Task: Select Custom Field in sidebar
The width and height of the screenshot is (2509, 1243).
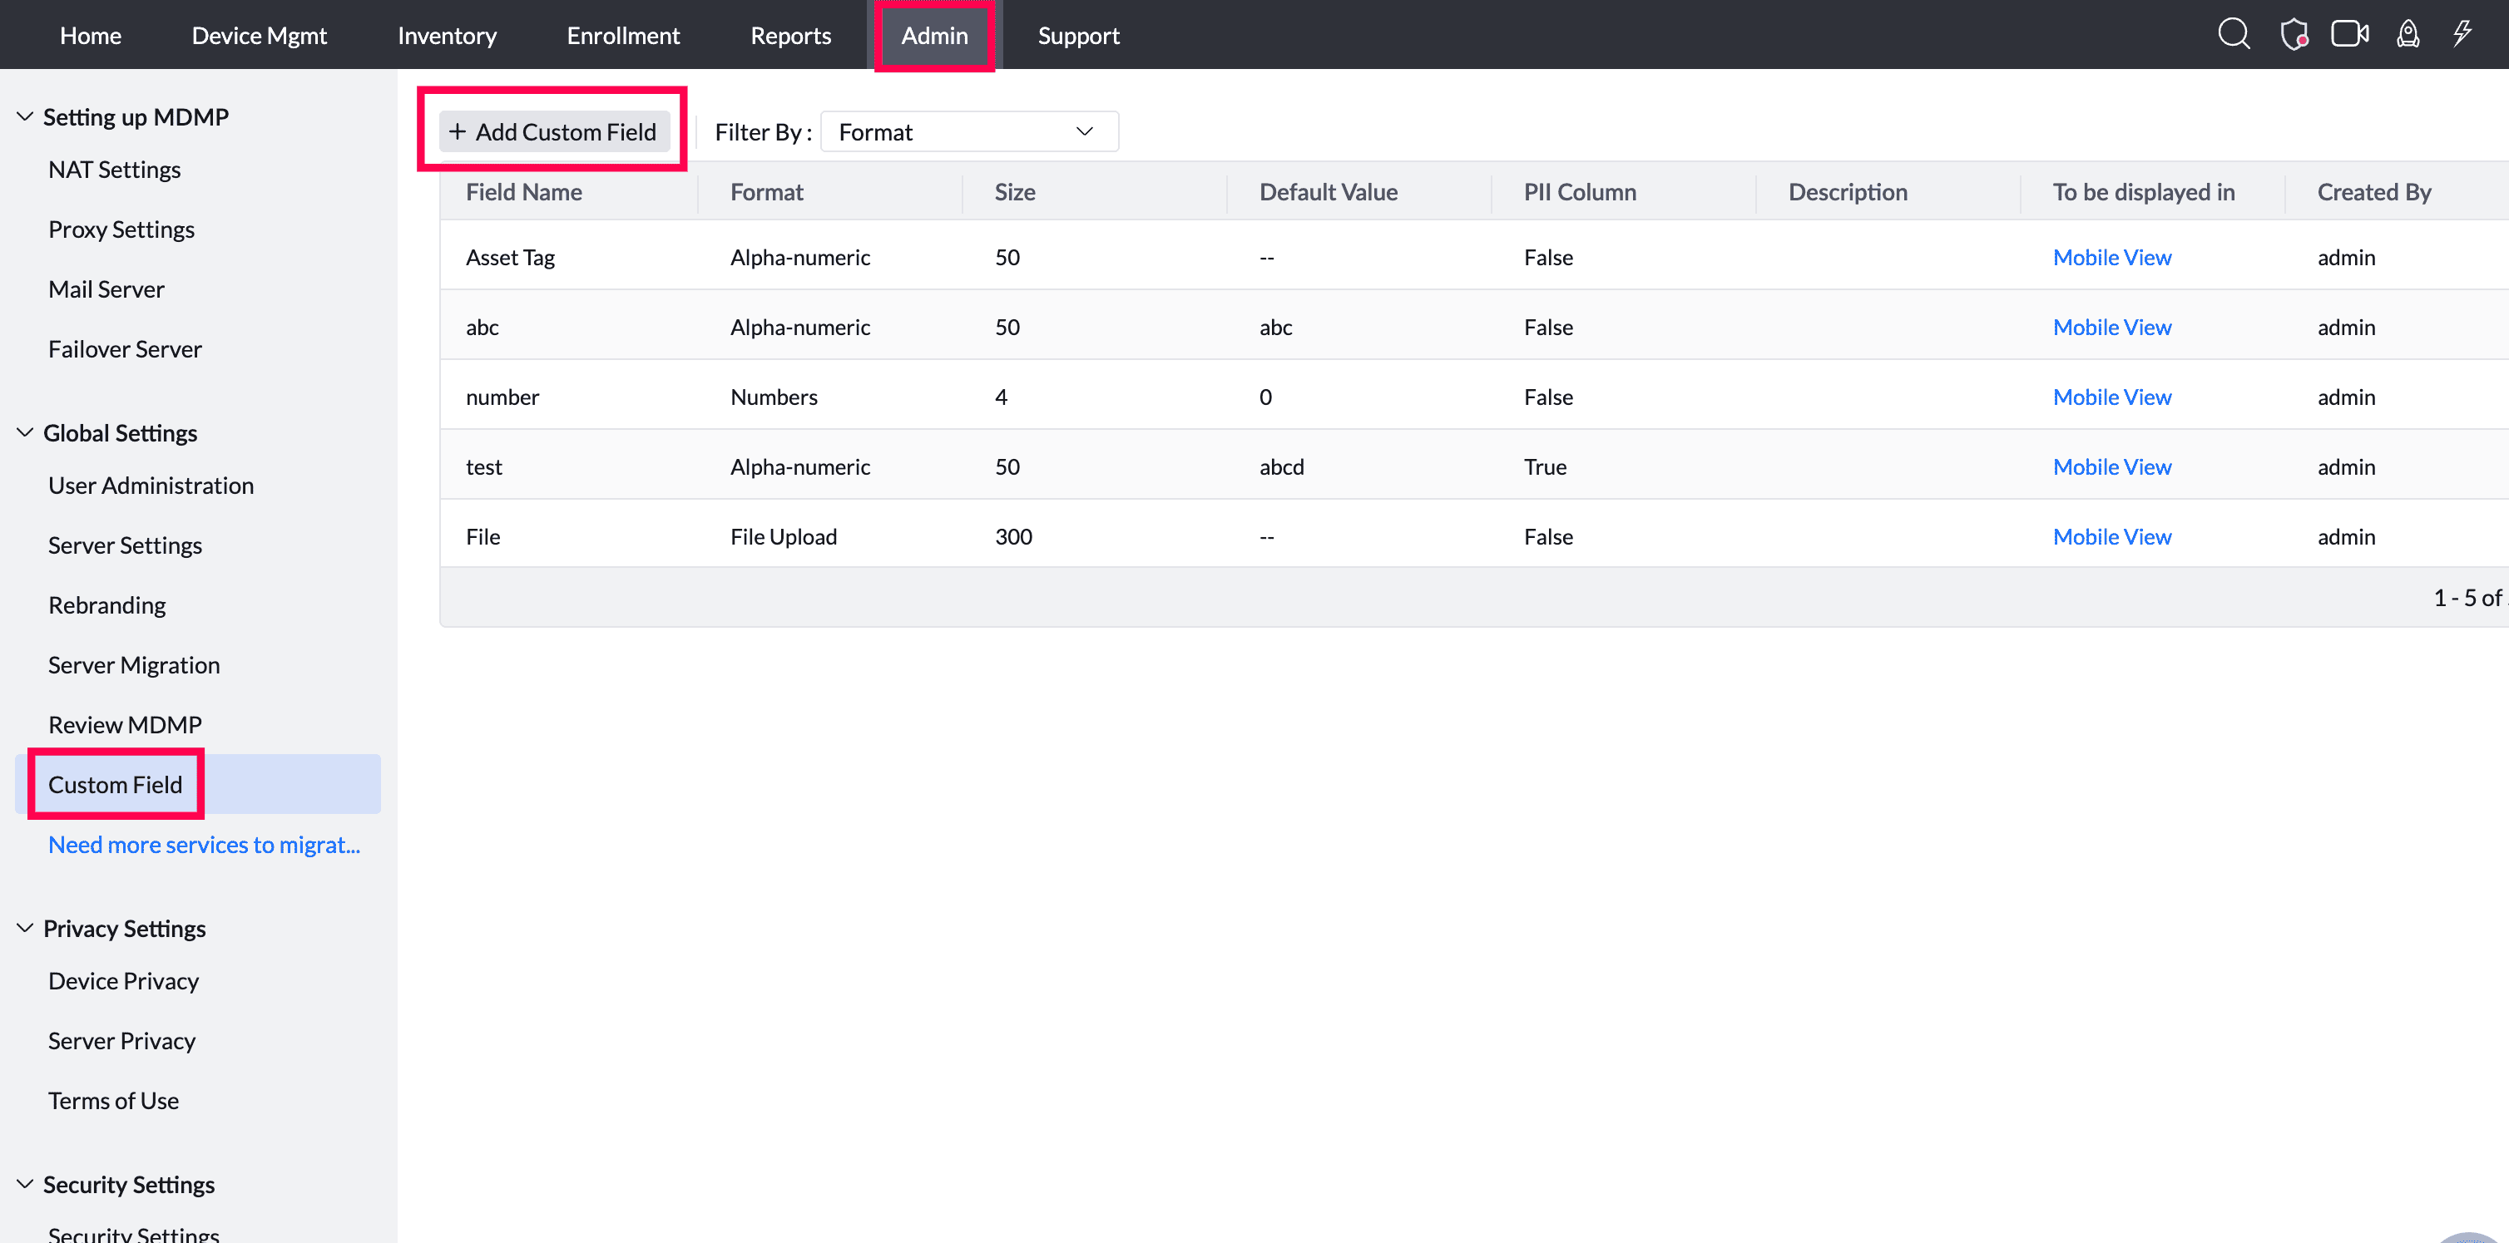Action: [198, 783]
